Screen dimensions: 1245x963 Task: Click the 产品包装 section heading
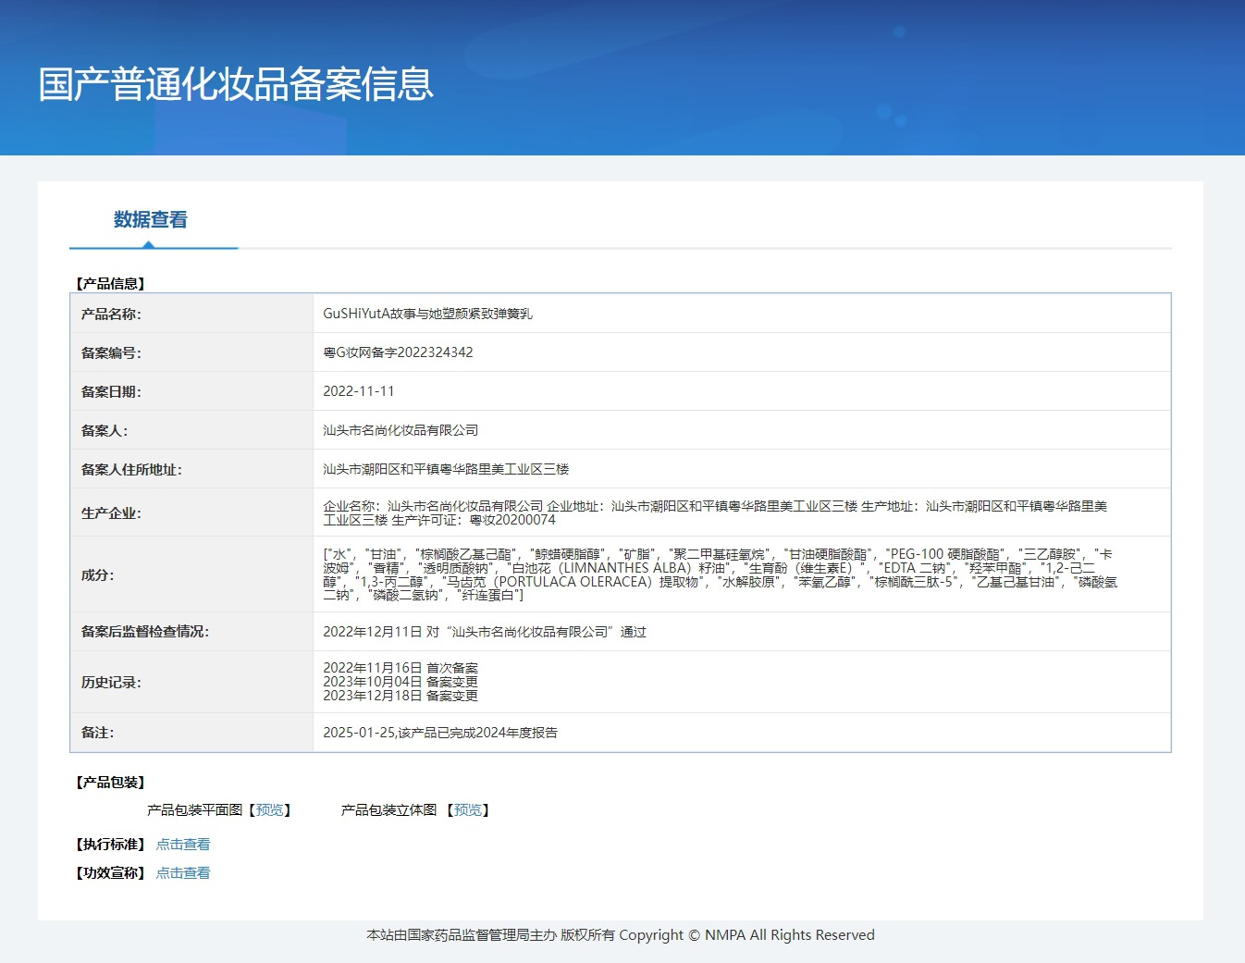click(x=110, y=783)
